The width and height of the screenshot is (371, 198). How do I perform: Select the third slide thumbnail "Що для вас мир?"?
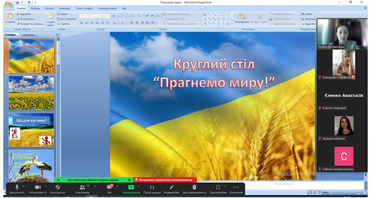(31, 129)
